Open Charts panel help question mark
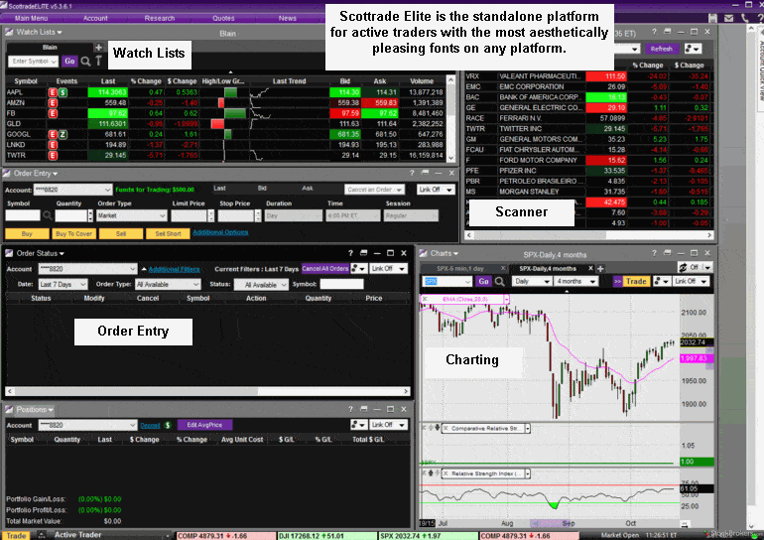This screenshot has width=764, height=540. click(654, 253)
